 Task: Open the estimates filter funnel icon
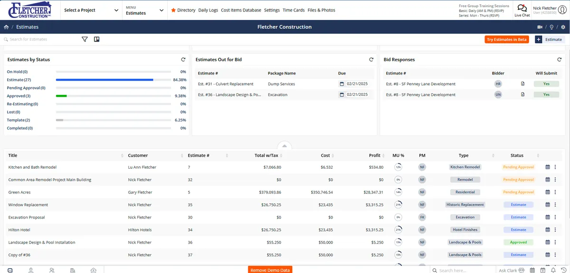coord(85,39)
